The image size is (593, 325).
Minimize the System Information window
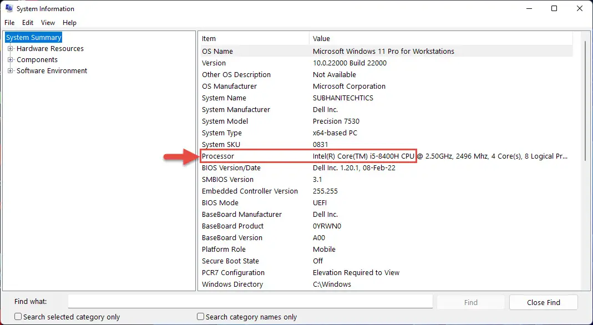click(x=529, y=8)
